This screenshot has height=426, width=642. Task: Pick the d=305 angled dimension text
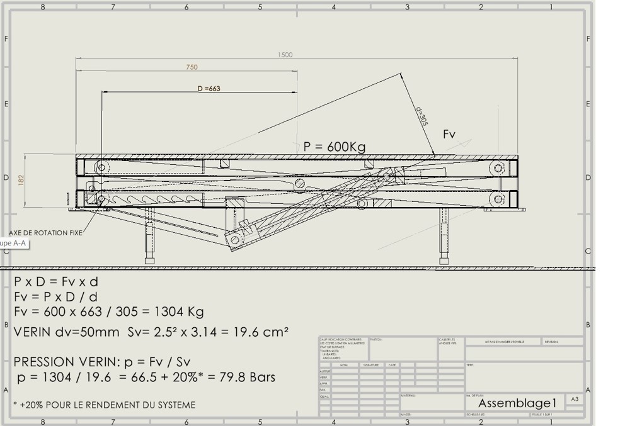click(x=422, y=117)
